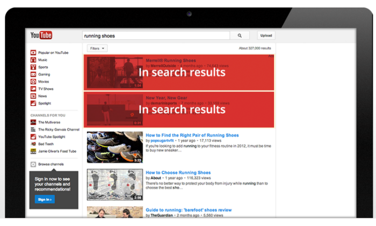Open the News category
Image resolution: width=376 pixels, height=226 pixels.
click(x=42, y=96)
